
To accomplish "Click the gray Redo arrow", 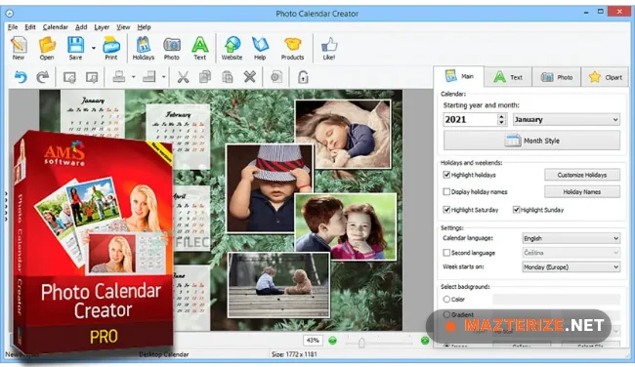I will [43, 77].
